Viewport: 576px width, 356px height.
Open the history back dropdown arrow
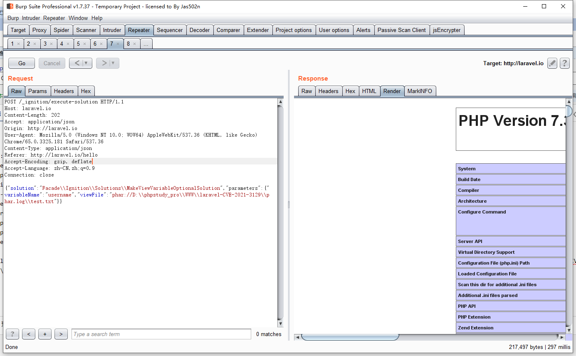pos(86,63)
